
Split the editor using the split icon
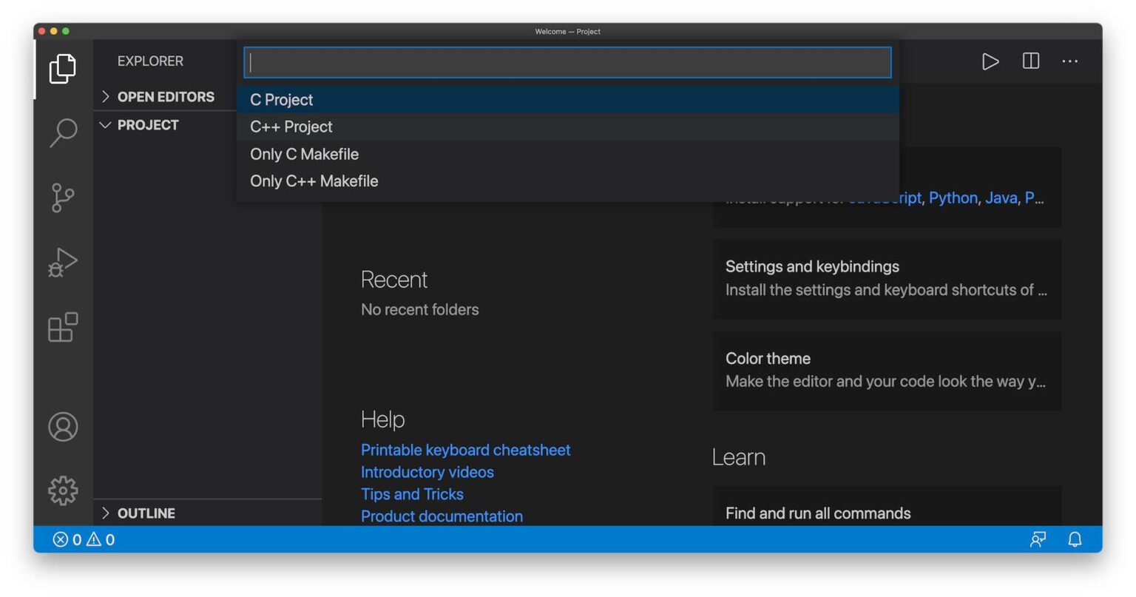point(1030,61)
